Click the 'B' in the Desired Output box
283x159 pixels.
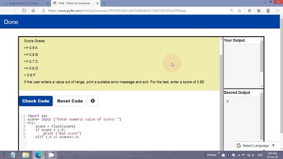[x=228, y=101]
